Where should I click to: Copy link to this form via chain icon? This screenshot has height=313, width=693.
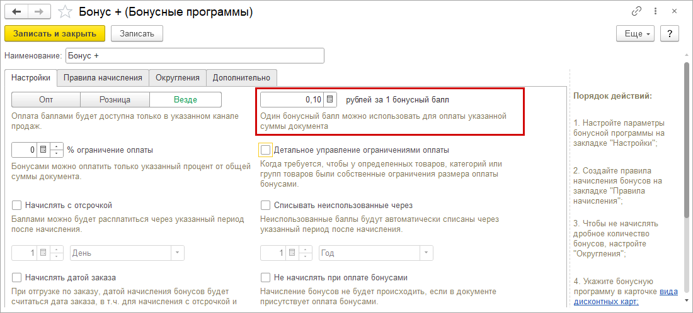636,12
